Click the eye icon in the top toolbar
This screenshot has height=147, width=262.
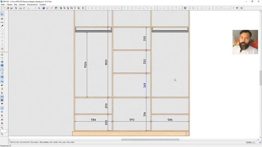[x=237, y=8]
